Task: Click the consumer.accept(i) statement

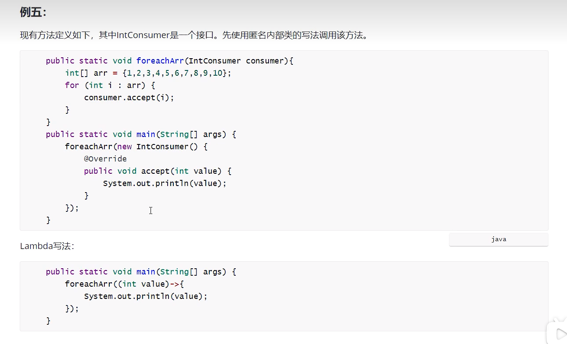Action: coord(129,98)
